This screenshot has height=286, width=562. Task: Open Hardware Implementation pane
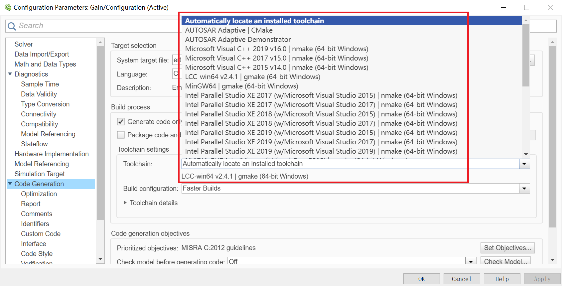pyautogui.click(x=52, y=154)
